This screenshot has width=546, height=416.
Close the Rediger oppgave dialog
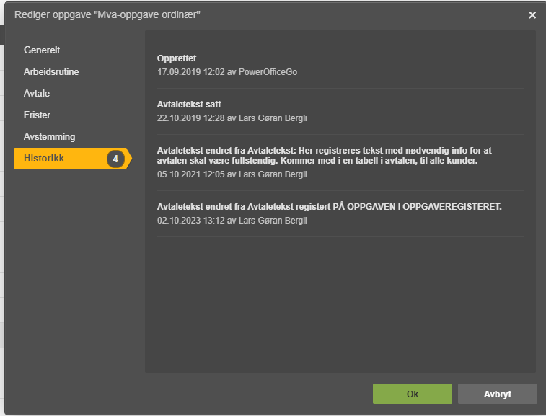(x=532, y=15)
